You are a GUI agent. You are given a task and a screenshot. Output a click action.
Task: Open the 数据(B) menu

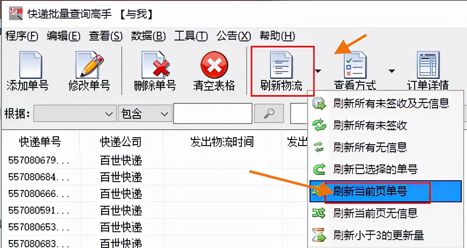(x=148, y=36)
